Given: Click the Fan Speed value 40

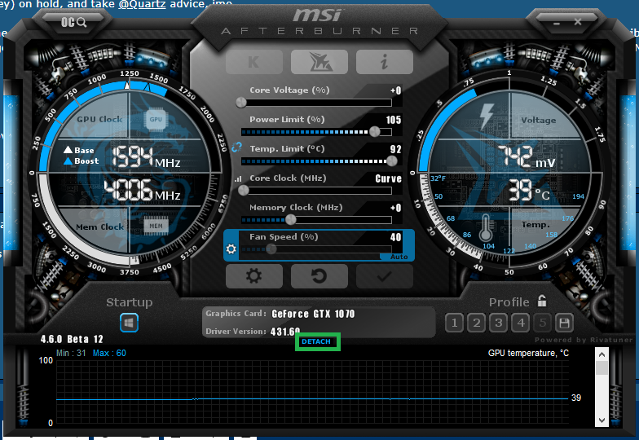Looking at the screenshot, I should point(396,237).
